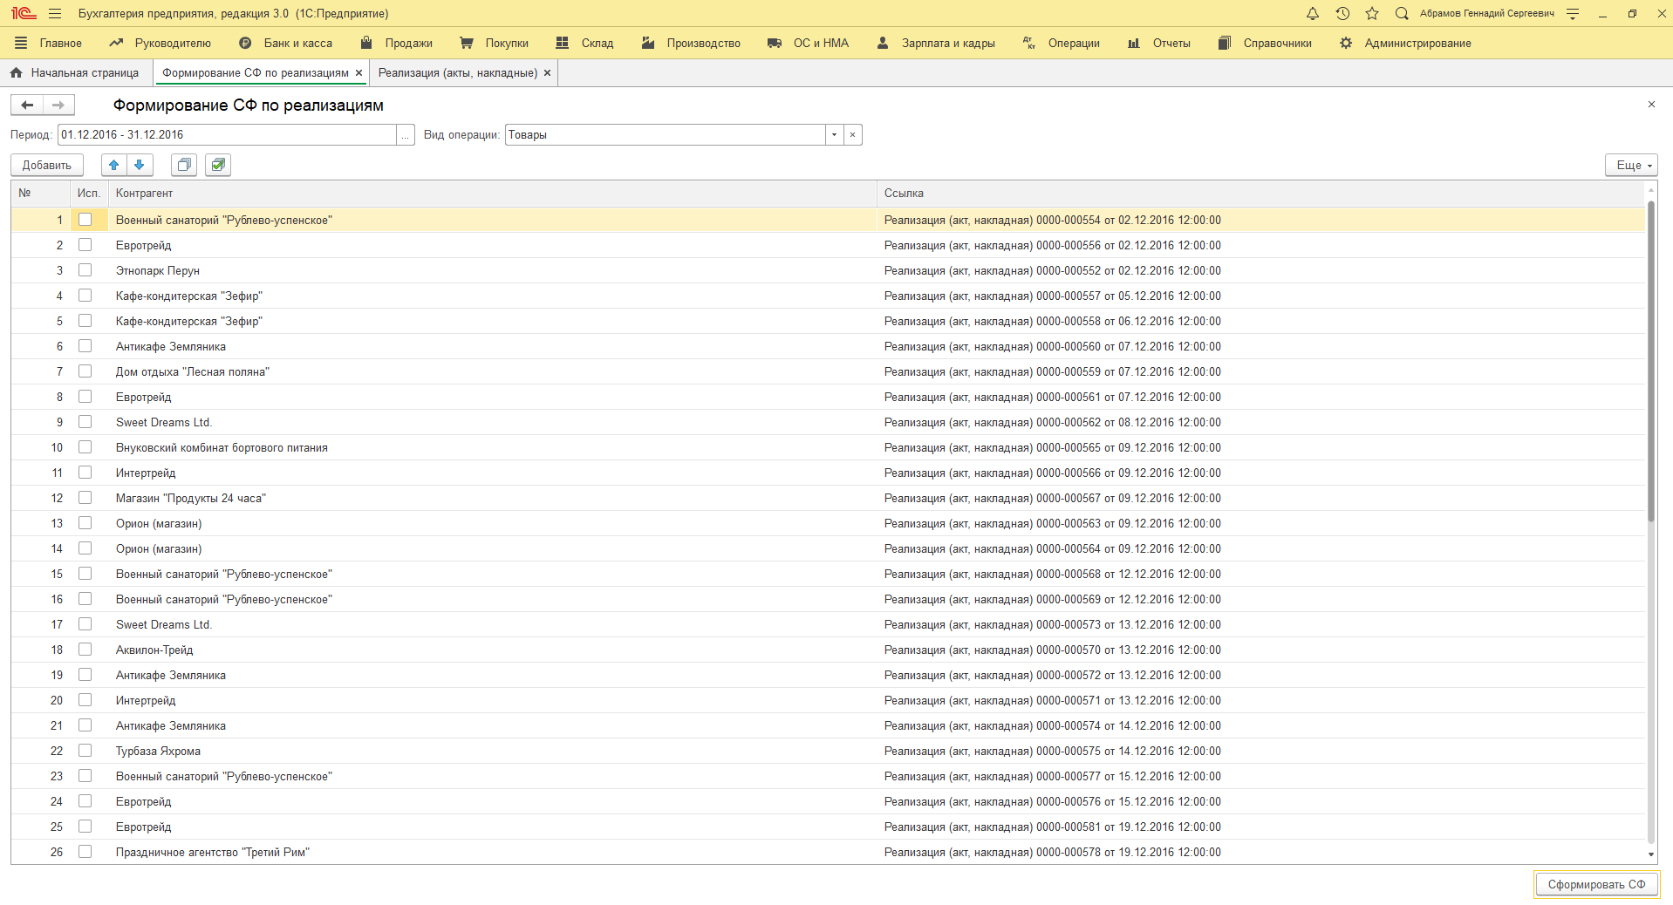Move row up with blue arrow
This screenshot has width=1673, height=905.
coord(114,165)
